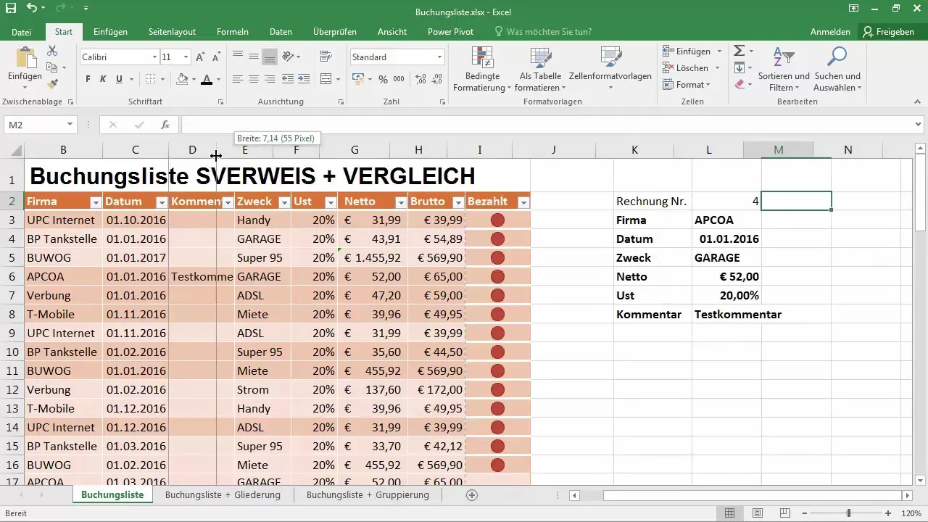The width and height of the screenshot is (928, 522).
Task: Center text horizontally
Action: (x=254, y=79)
